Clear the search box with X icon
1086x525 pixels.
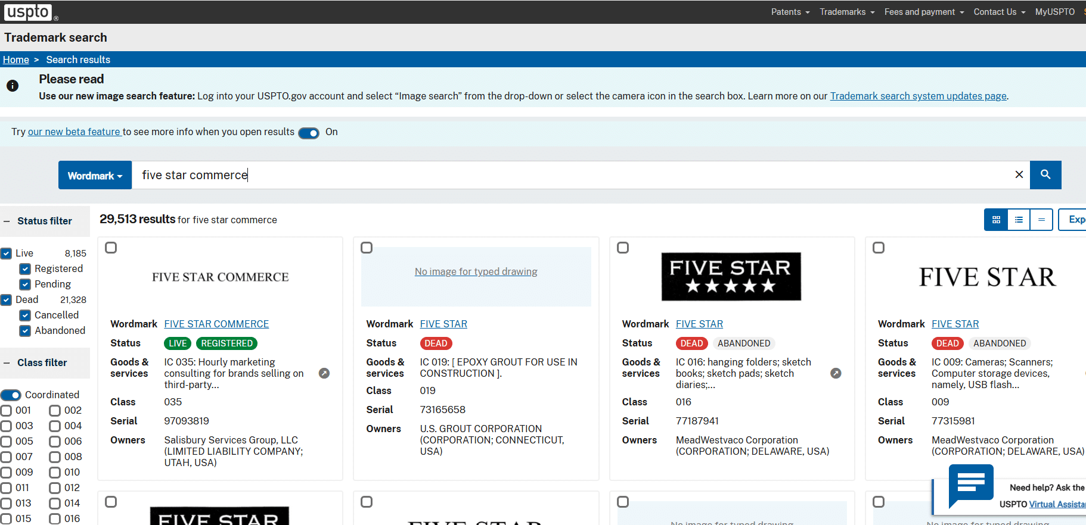(1019, 174)
